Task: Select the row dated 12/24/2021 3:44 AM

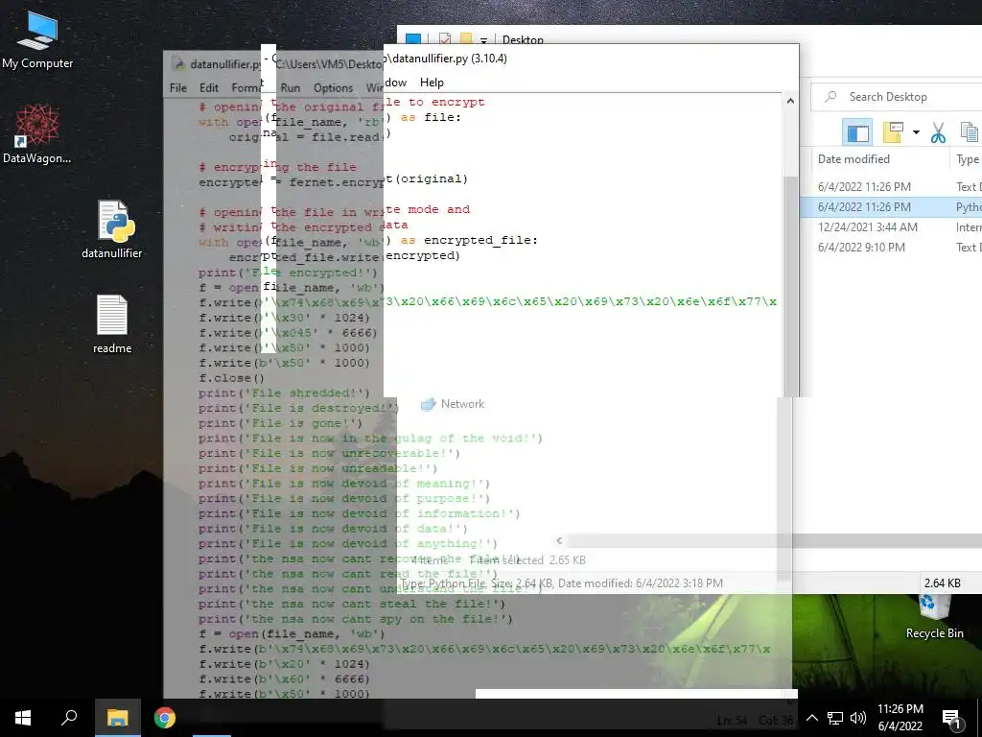Action: 891,226
